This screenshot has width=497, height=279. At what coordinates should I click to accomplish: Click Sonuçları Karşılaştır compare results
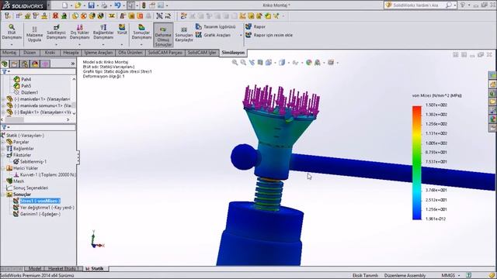pos(184,35)
